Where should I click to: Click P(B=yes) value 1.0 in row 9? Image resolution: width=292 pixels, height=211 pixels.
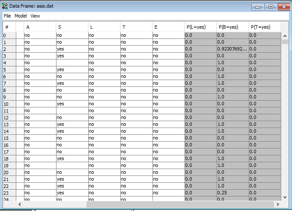(232, 97)
